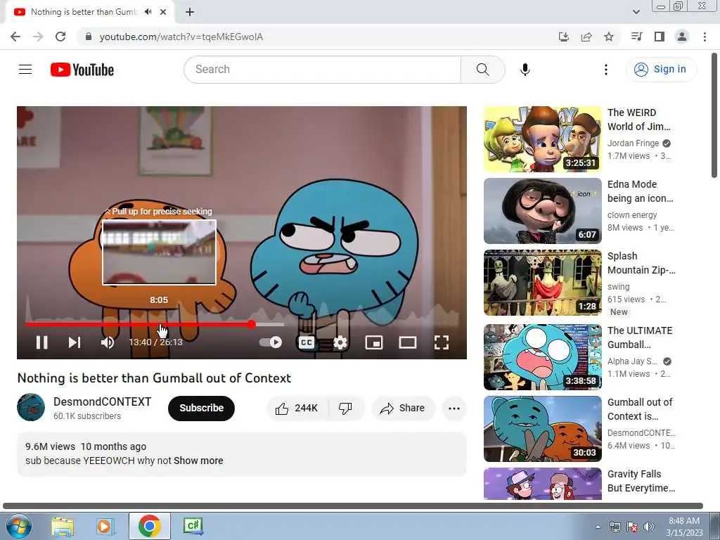This screenshot has width=720, height=540.
Task: Open YouTube settings three-dot menu
Action: coord(605,70)
